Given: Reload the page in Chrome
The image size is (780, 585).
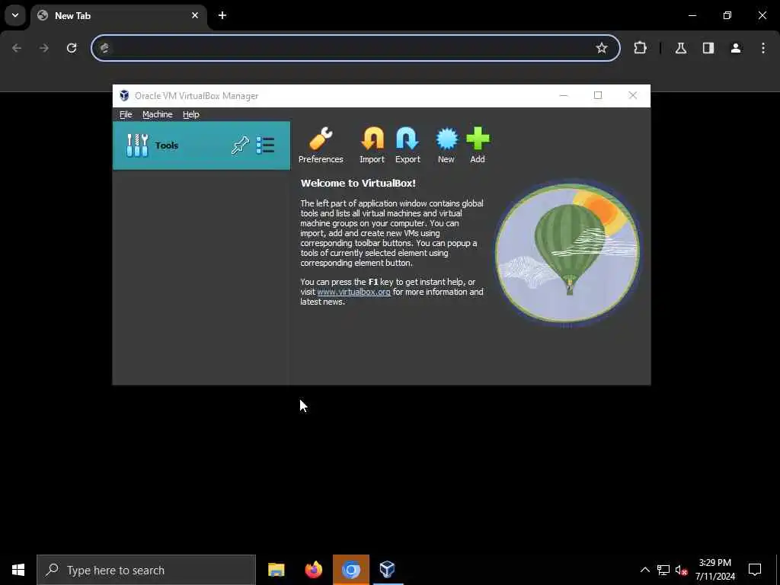Looking at the screenshot, I should (x=72, y=48).
